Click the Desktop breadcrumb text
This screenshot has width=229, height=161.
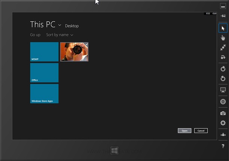(x=72, y=26)
